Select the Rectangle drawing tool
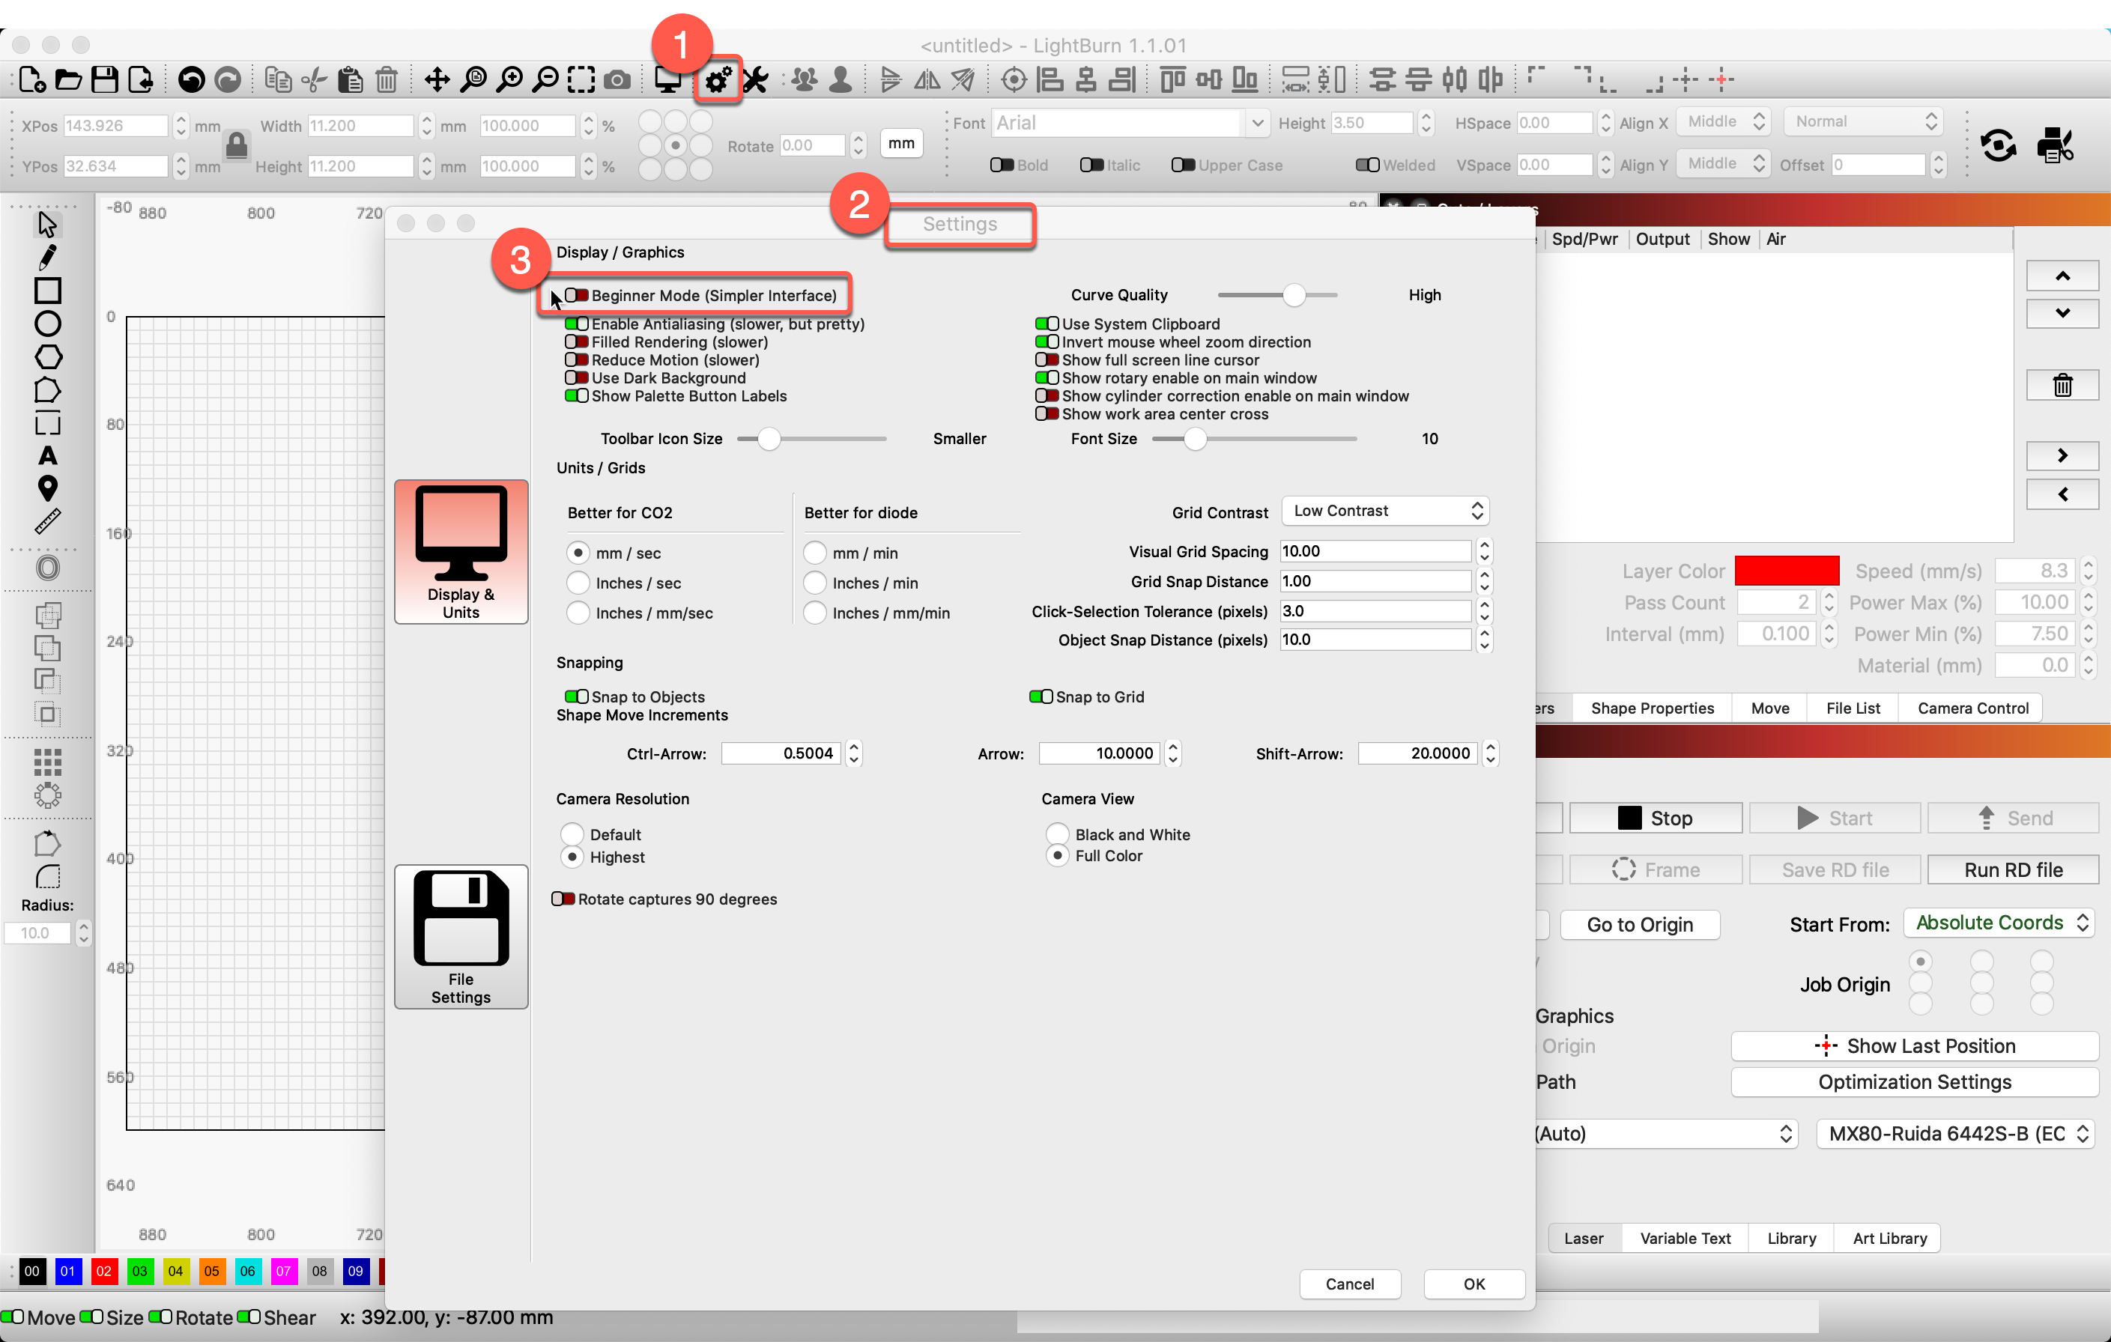 (x=48, y=290)
